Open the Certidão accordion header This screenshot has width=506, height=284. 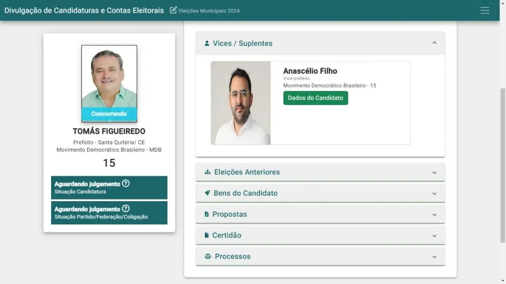320,235
